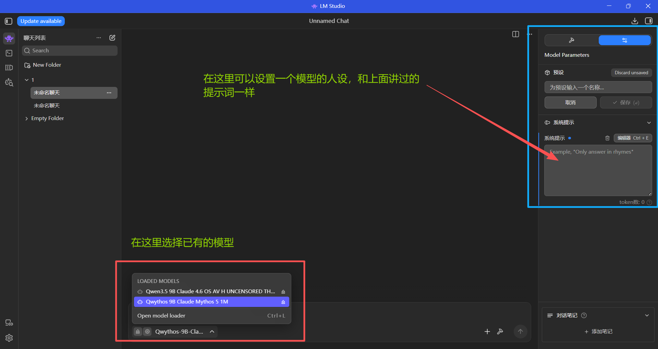Expand the Empty Folder
Viewport: 658px width, 349px height.
[27, 118]
